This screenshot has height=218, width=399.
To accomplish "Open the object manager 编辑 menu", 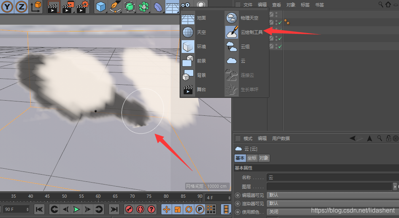I will click(x=262, y=5).
